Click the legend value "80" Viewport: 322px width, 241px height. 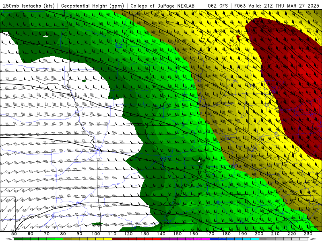63,234
